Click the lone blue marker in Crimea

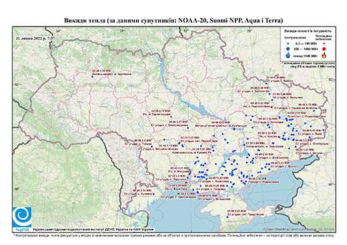228,217
